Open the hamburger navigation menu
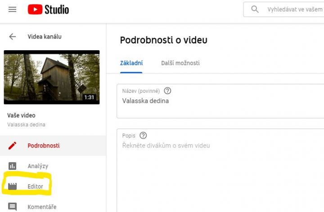324x212 pixels. (13, 9)
